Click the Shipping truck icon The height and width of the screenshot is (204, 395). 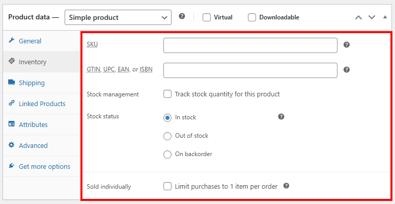[12, 83]
